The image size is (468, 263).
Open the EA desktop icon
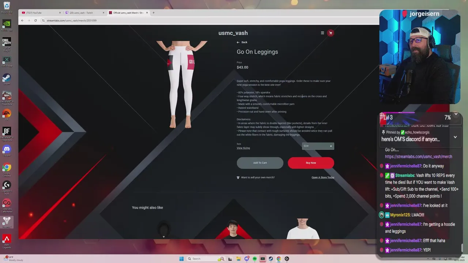tap(7, 115)
